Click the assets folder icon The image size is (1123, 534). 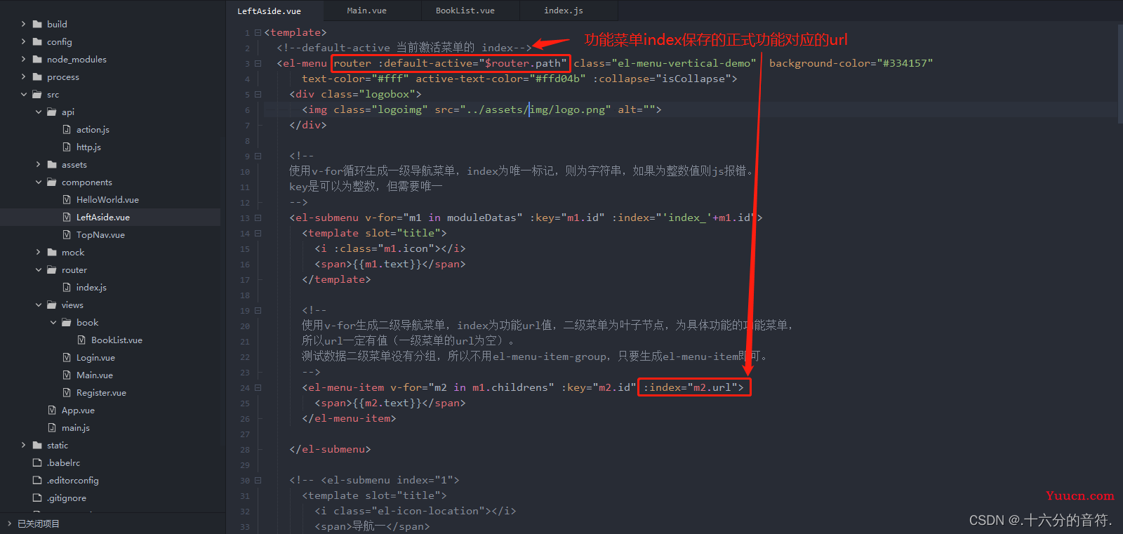pos(52,164)
